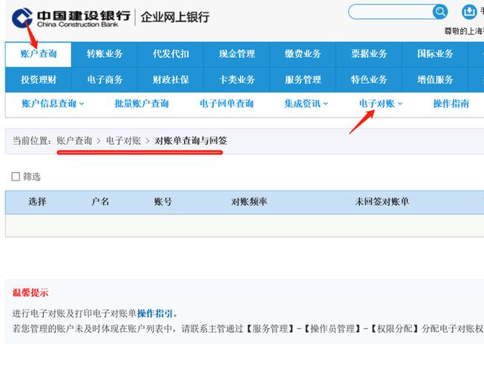The image size is (484, 371).
Task: Open the 代发代扣 tab
Action: point(171,54)
